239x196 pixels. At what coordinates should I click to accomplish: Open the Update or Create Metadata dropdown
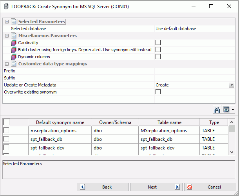232,85
